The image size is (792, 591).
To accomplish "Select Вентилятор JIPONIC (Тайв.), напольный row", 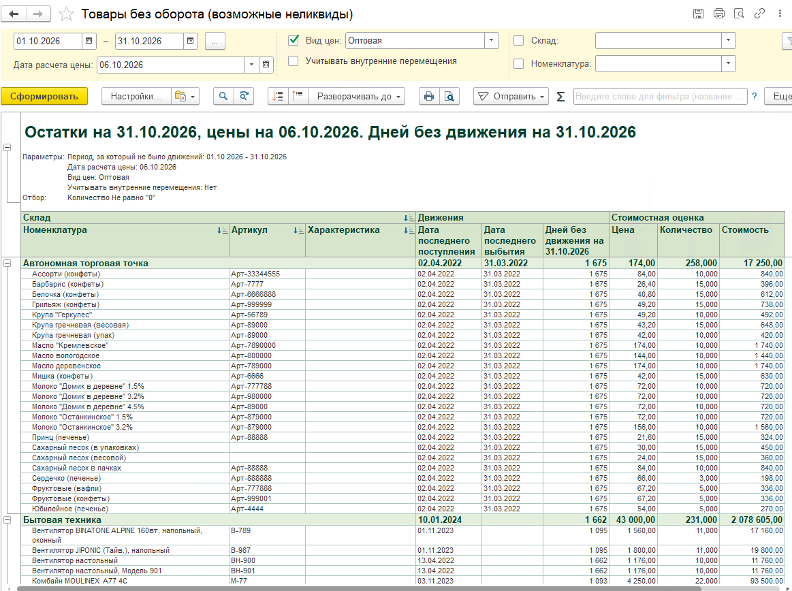I will point(402,550).
